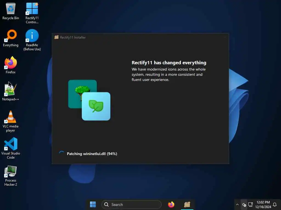The image size is (281, 210).
Task: Click the Rectify11 Installer taskbar icon
Action: tap(187, 205)
